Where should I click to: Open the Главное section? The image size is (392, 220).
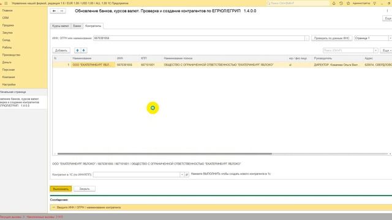click(7, 10)
